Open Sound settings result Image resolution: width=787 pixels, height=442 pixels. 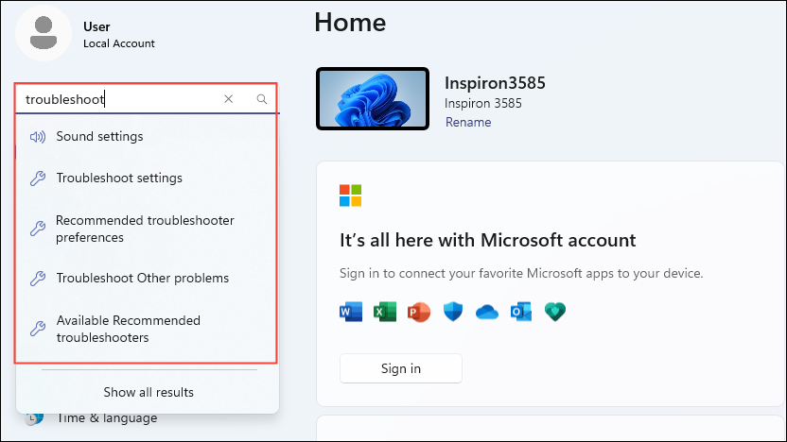(x=147, y=136)
